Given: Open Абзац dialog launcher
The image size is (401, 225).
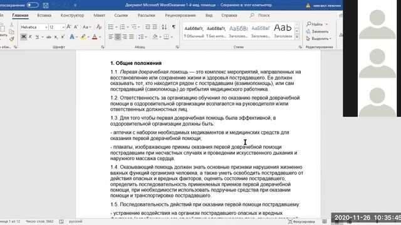Looking at the screenshot, I should 177,47.
